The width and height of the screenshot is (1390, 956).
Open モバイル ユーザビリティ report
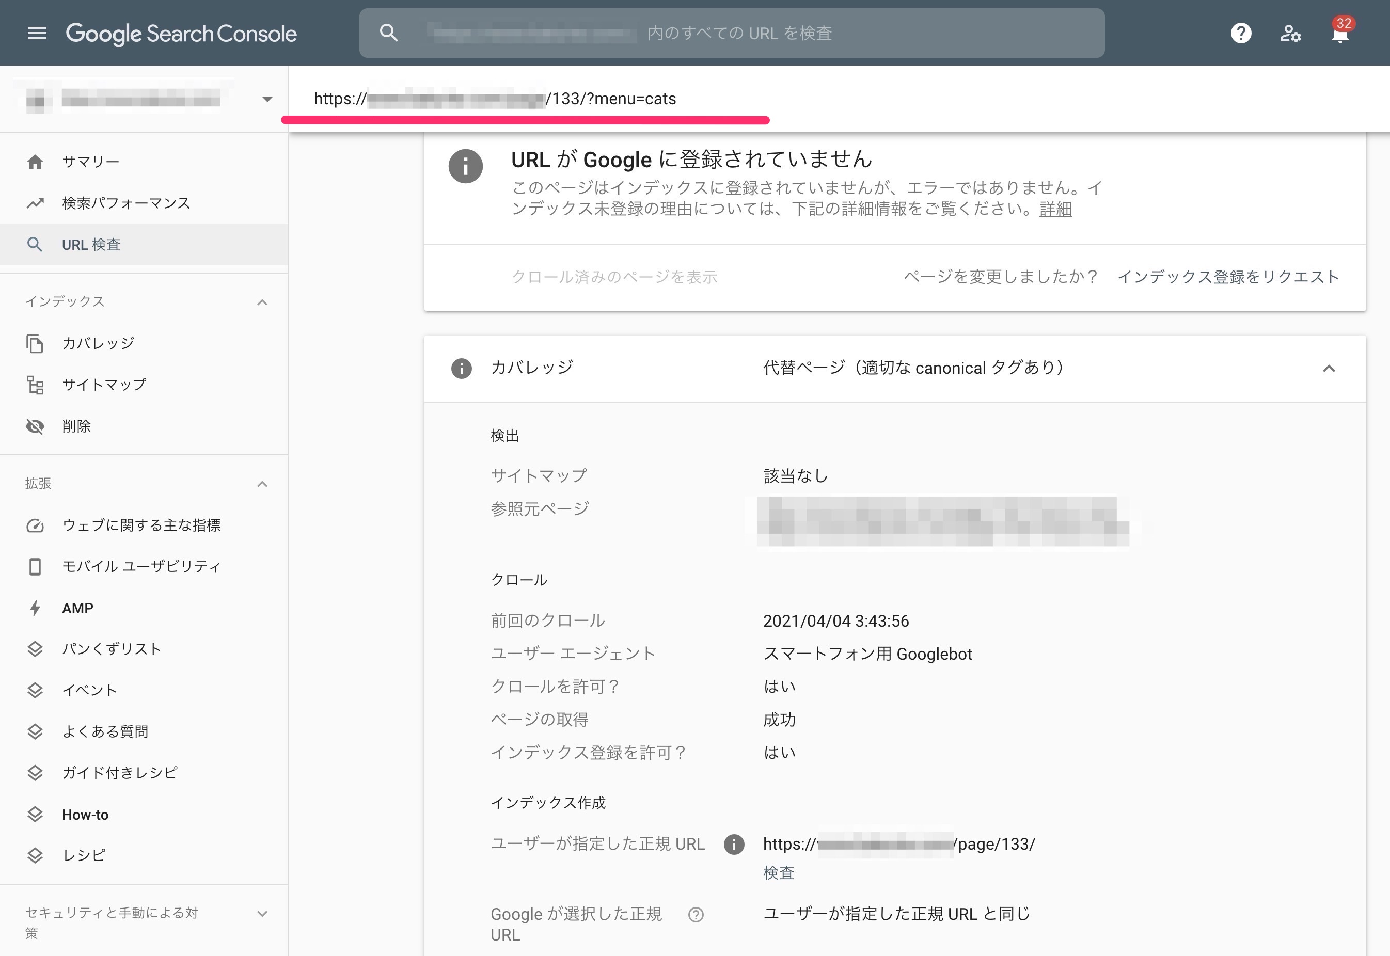144,567
